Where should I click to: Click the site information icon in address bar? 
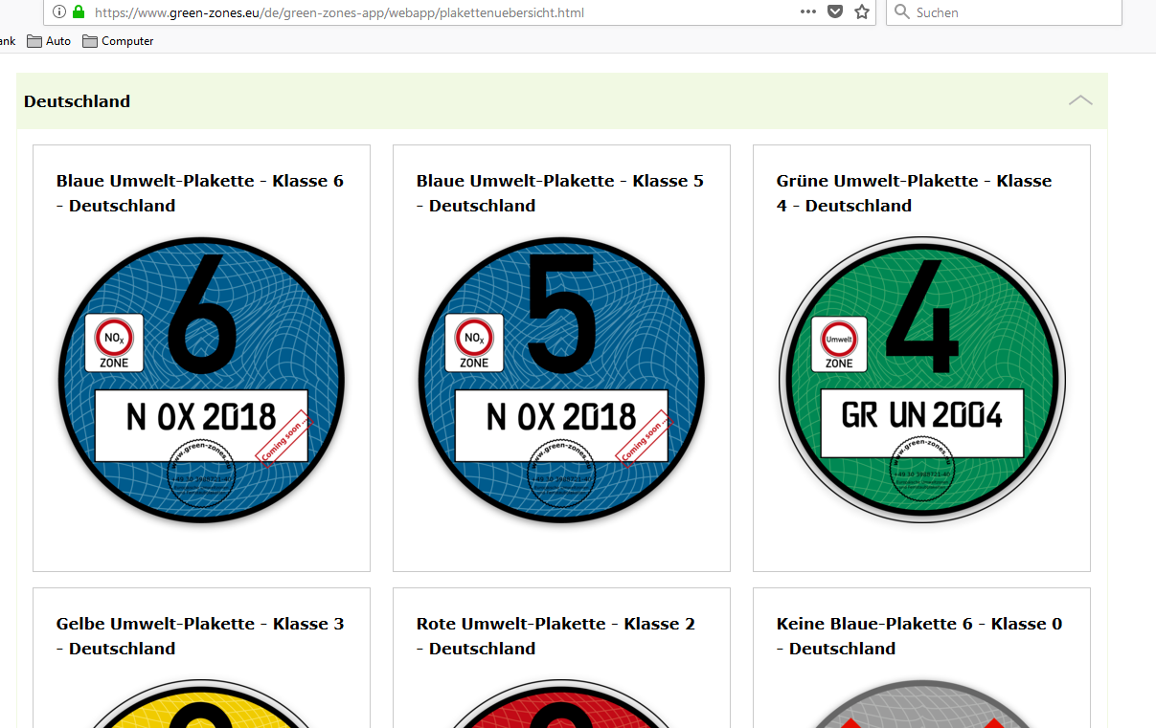pyautogui.click(x=59, y=12)
